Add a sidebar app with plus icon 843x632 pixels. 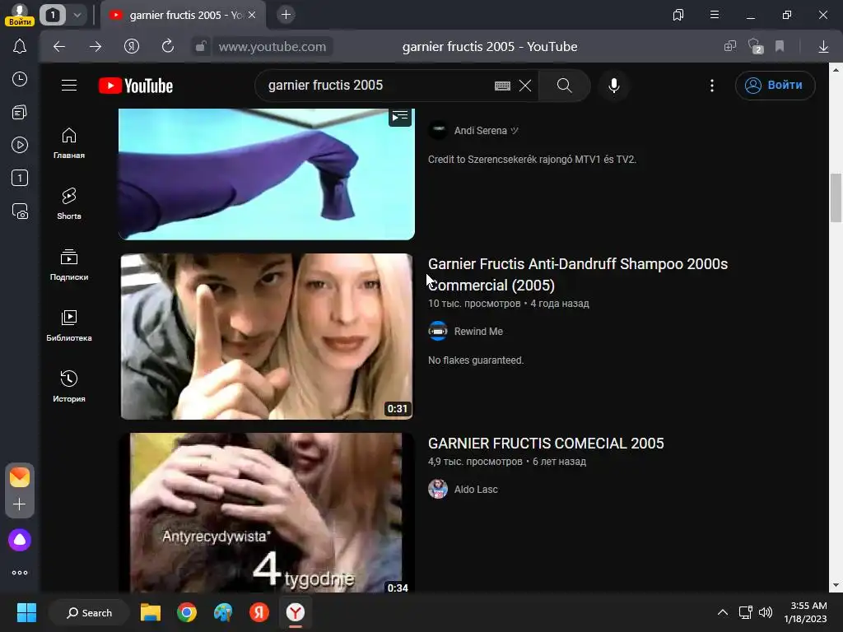point(20,504)
